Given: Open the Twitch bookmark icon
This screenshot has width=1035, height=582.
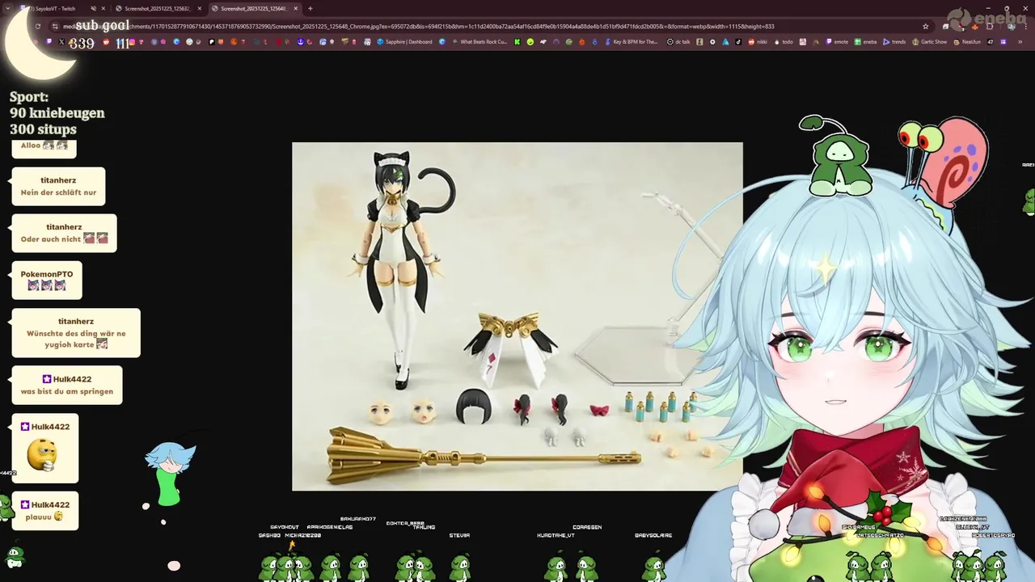Looking at the screenshot, I should 49,41.
